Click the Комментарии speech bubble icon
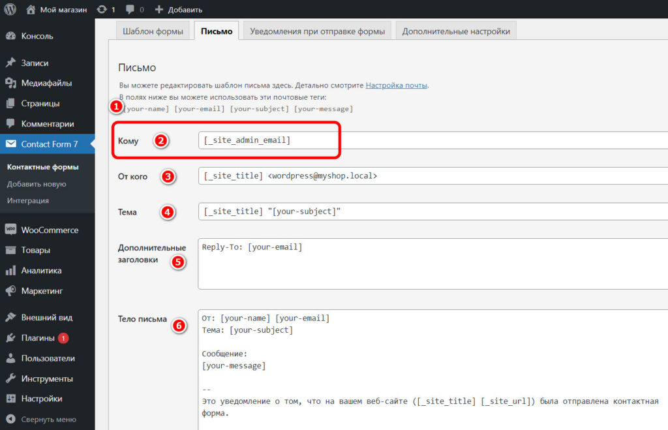668x430 pixels. [10, 123]
